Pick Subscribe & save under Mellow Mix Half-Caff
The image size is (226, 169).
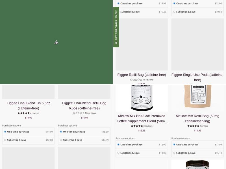click(142, 153)
